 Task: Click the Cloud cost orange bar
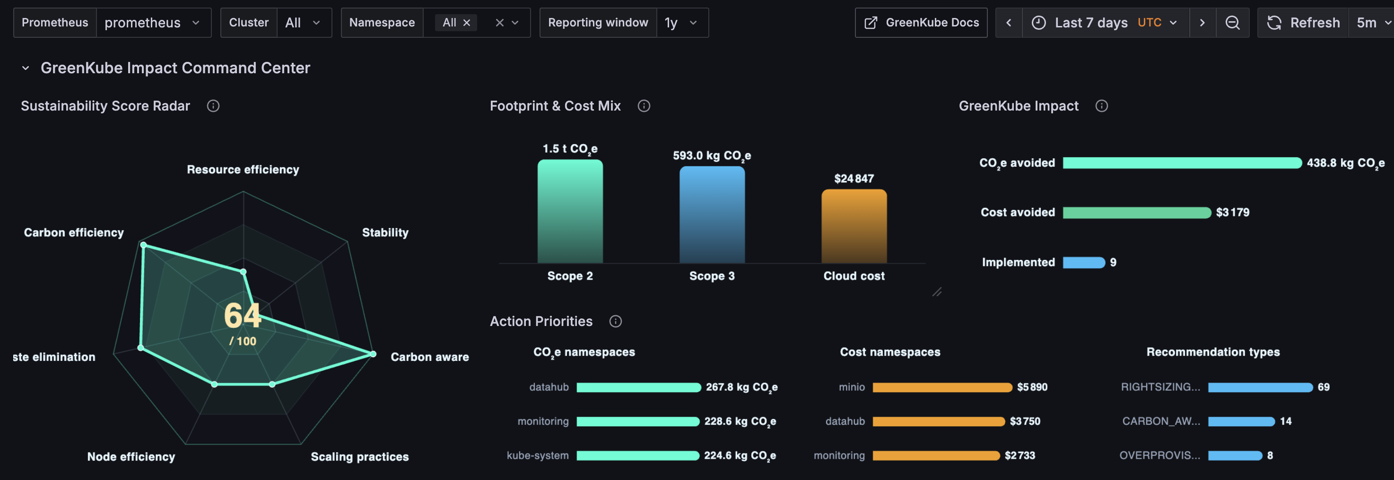pos(854,226)
